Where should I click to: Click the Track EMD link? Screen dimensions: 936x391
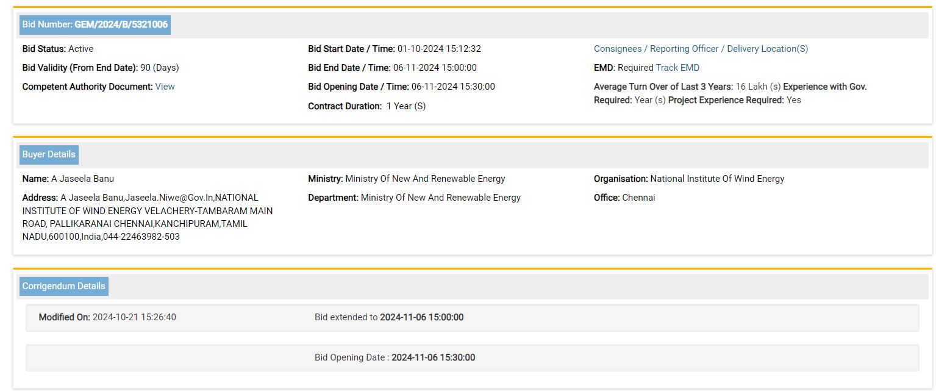tap(677, 68)
